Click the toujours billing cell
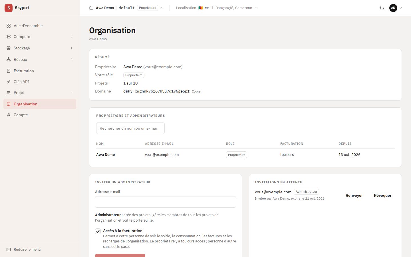The image size is (411, 257). (287, 155)
